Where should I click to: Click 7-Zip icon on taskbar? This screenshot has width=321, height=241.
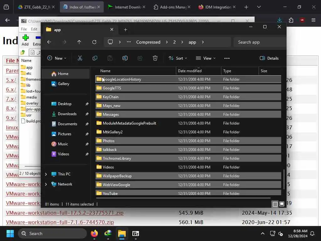pos(135,233)
